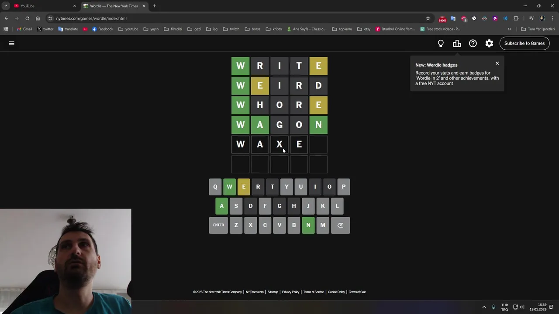Open Tüm Yer İşaretleri folder

coord(538,29)
